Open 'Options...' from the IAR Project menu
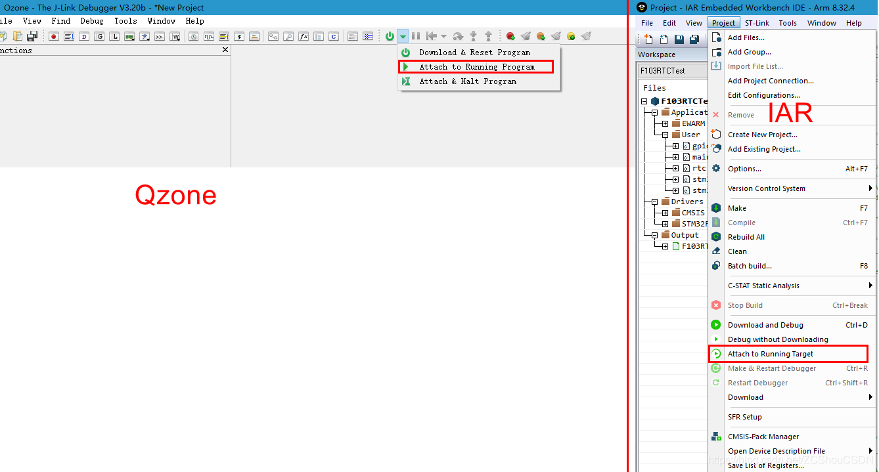This screenshot has width=879, height=472. coord(792,169)
